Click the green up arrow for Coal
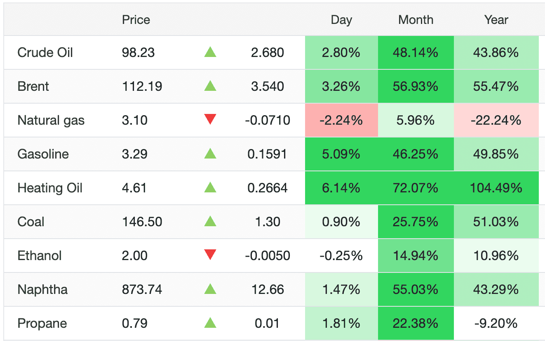Screen dimensions: 545x341 (x=210, y=222)
